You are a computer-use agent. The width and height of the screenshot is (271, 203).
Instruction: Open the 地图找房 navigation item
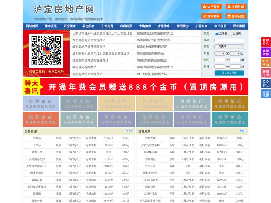click(x=183, y=26)
